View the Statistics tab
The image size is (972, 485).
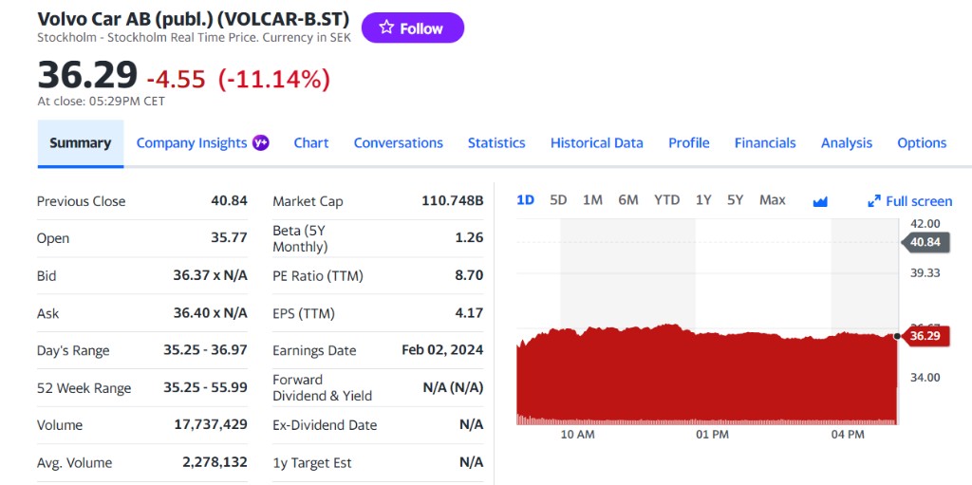pyautogui.click(x=496, y=142)
